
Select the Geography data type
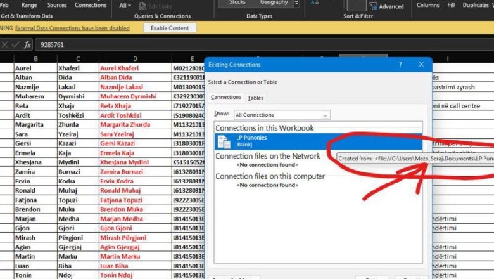click(x=274, y=3)
